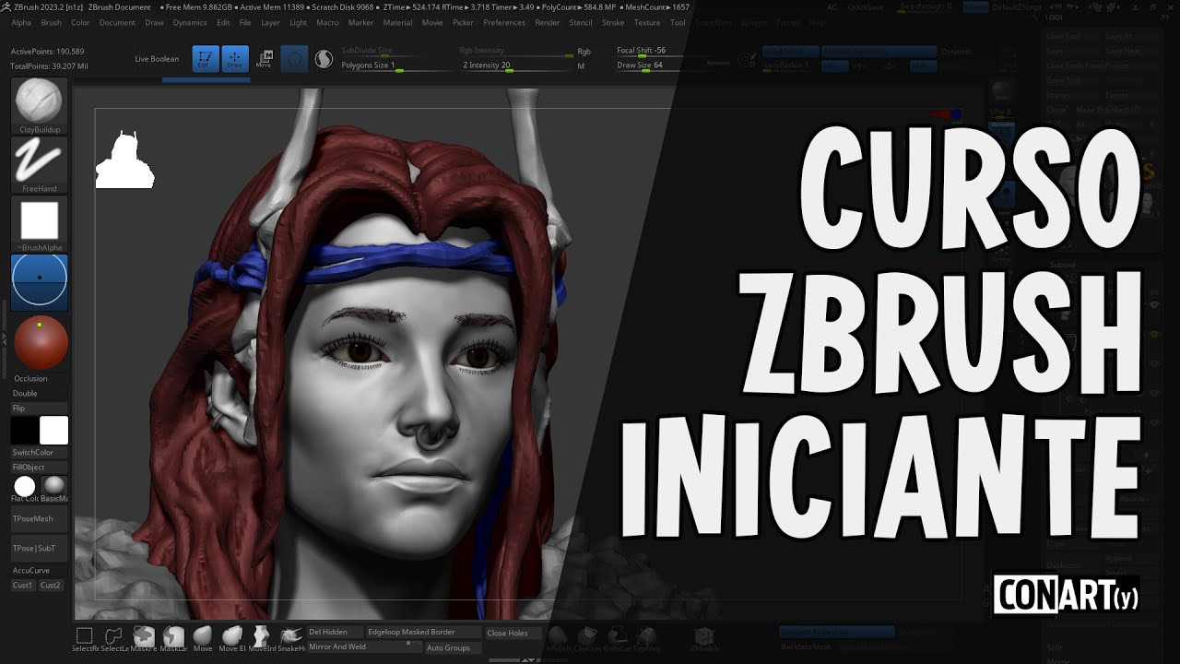Viewport: 1180px width, 664px height.
Task: Select the Move Elastic brush
Action: point(232,638)
